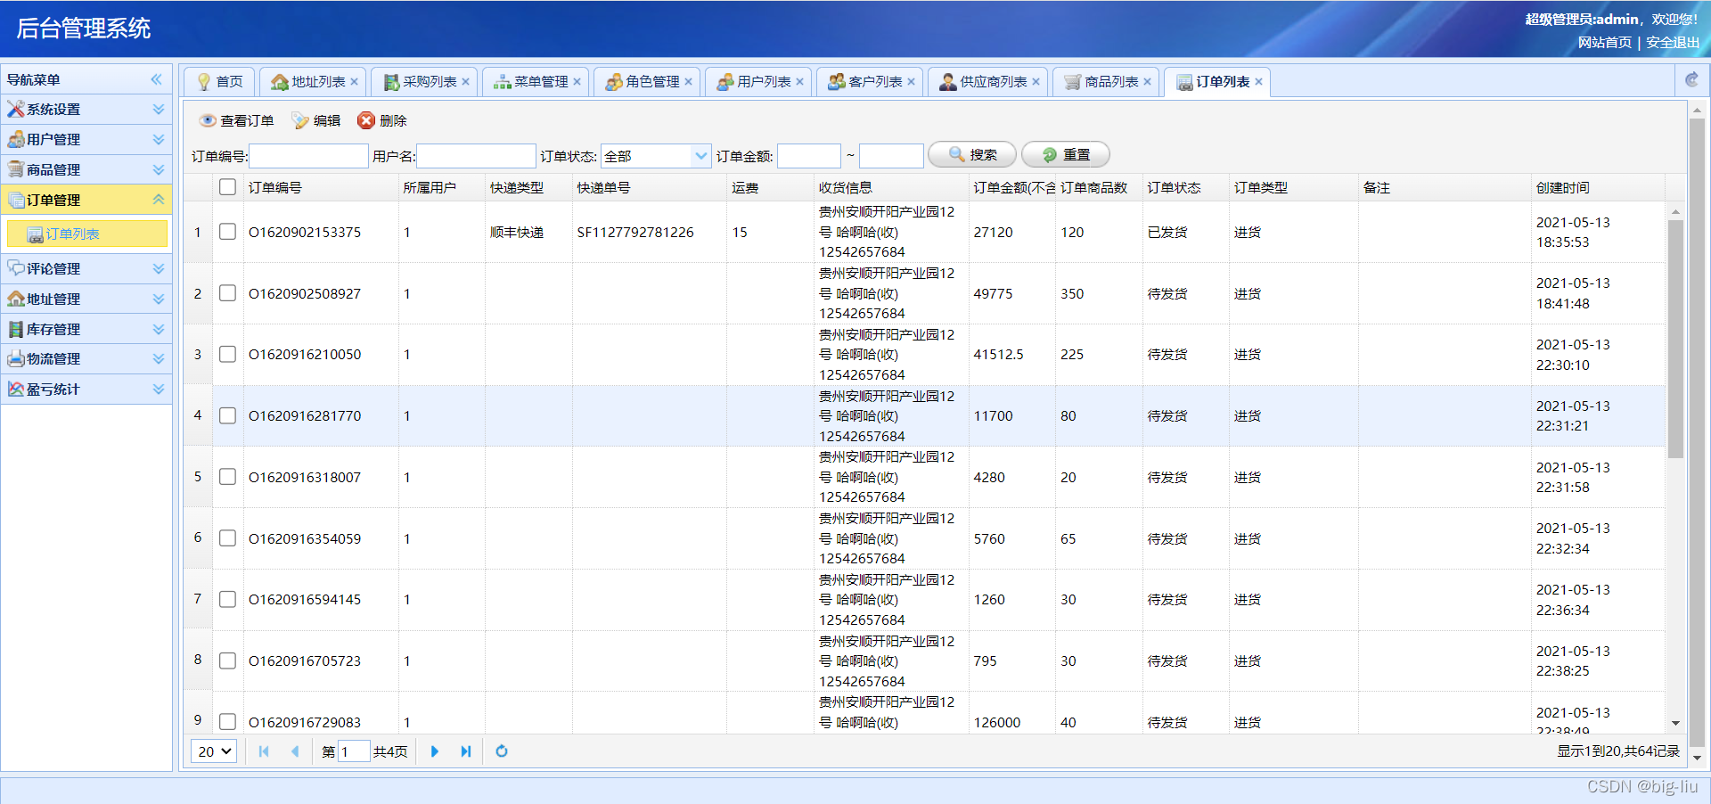Check the row for order O1620916281770
This screenshot has height=804, width=1711.
click(x=227, y=415)
